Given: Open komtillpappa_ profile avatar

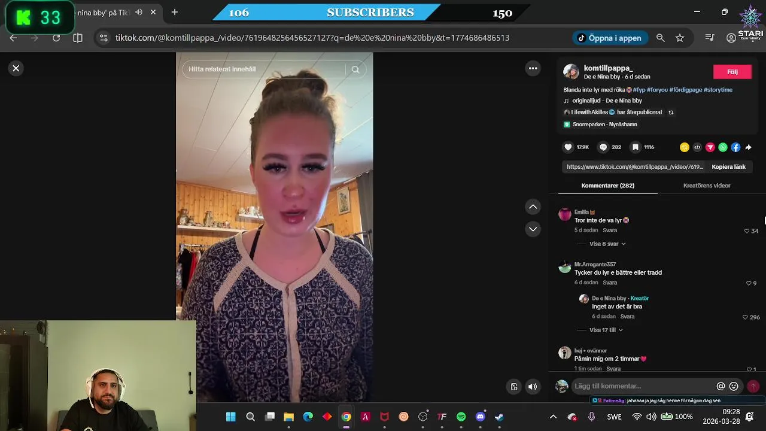Looking at the screenshot, I should pyautogui.click(x=571, y=72).
